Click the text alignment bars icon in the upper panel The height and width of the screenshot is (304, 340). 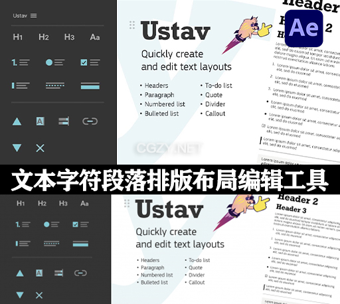click(64, 121)
